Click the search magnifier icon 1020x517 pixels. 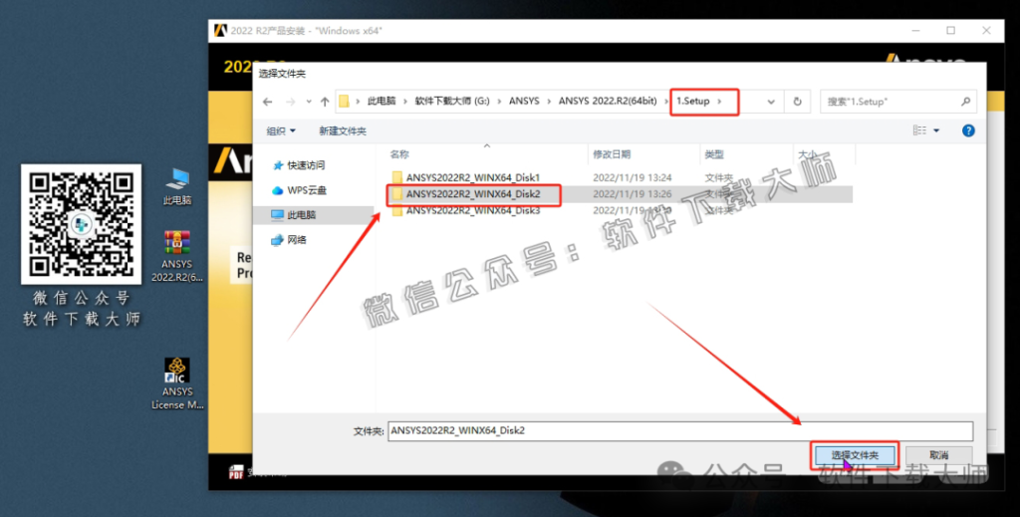pyautogui.click(x=965, y=102)
